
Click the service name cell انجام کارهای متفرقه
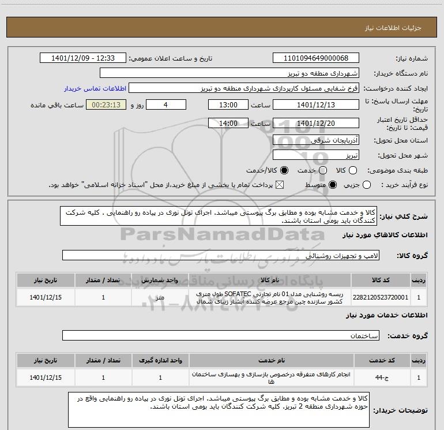271,377
